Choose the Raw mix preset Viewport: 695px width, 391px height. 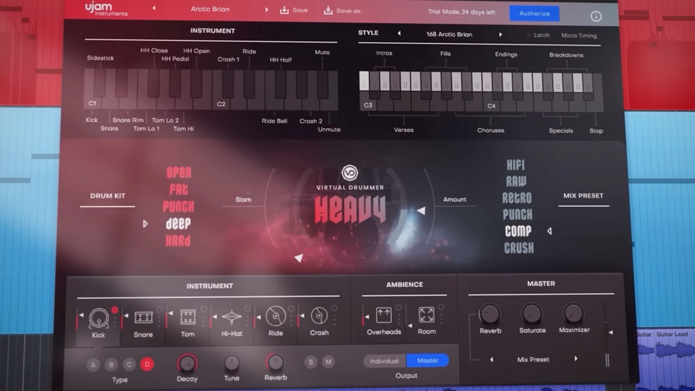(x=516, y=181)
